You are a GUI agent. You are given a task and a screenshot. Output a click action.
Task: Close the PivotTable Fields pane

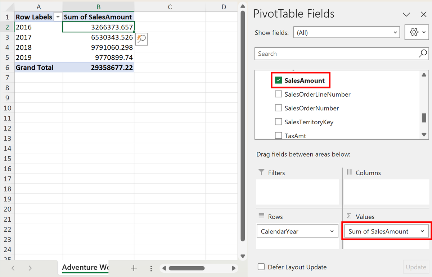pyautogui.click(x=424, y=15)
